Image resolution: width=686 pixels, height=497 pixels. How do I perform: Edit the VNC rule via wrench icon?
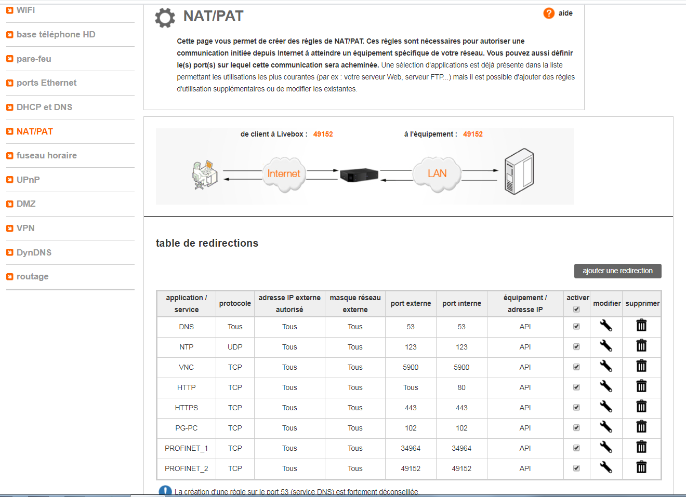point(606,367)
